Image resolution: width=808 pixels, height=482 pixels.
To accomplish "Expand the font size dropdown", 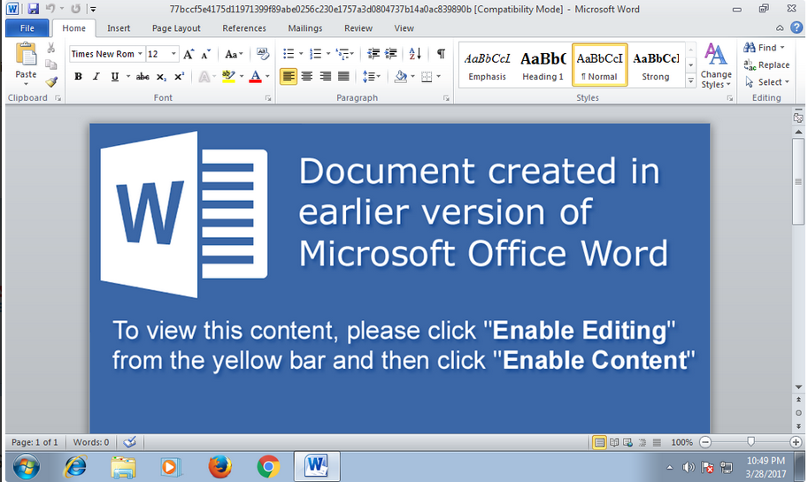I will pyautogui.click(x=173, y=54).
